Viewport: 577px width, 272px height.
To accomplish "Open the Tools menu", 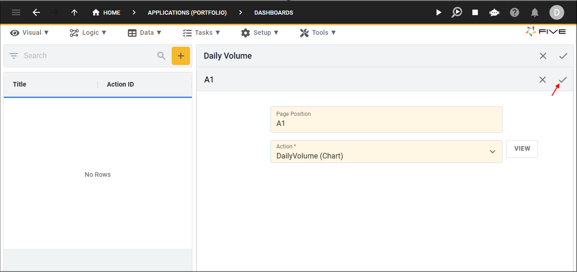I will [318, 33].
